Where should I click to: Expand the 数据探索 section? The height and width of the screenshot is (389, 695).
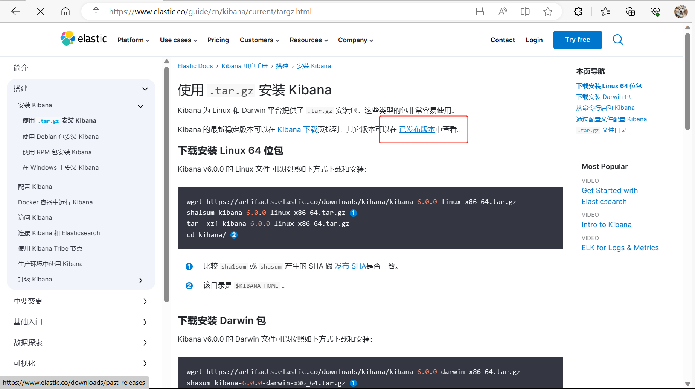(145, 343)
